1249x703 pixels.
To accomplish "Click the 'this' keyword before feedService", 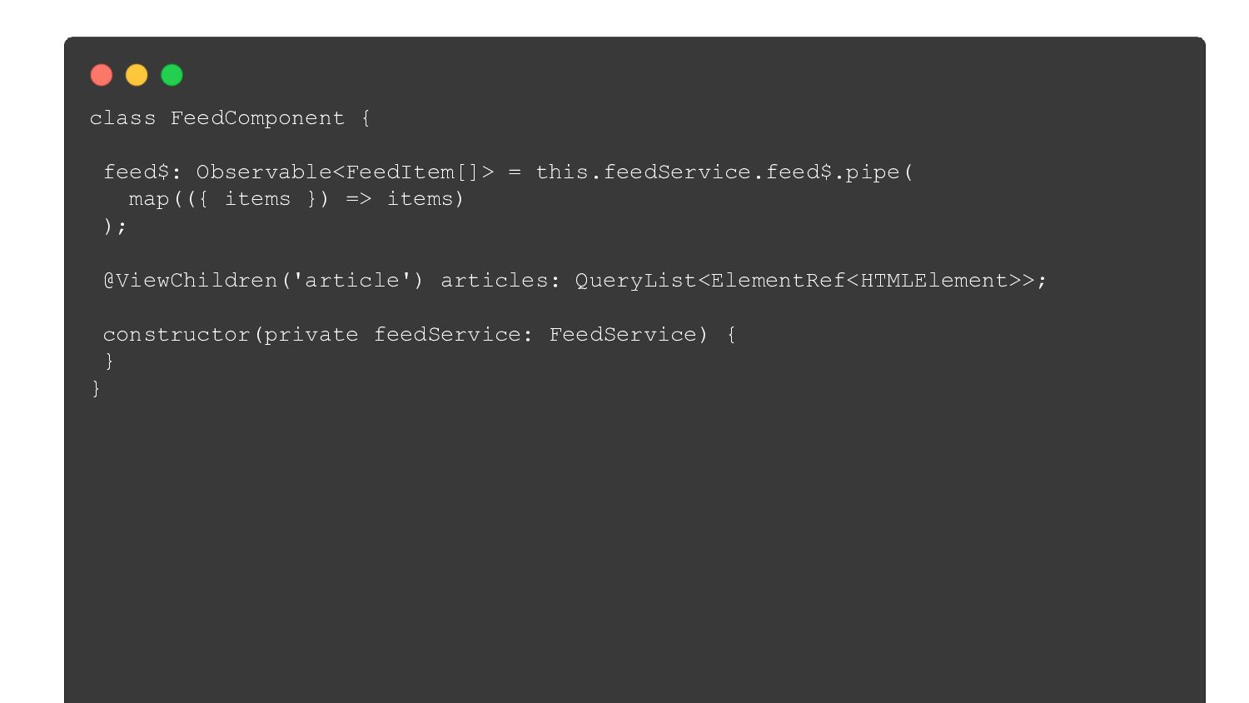I will click(562, 172).
